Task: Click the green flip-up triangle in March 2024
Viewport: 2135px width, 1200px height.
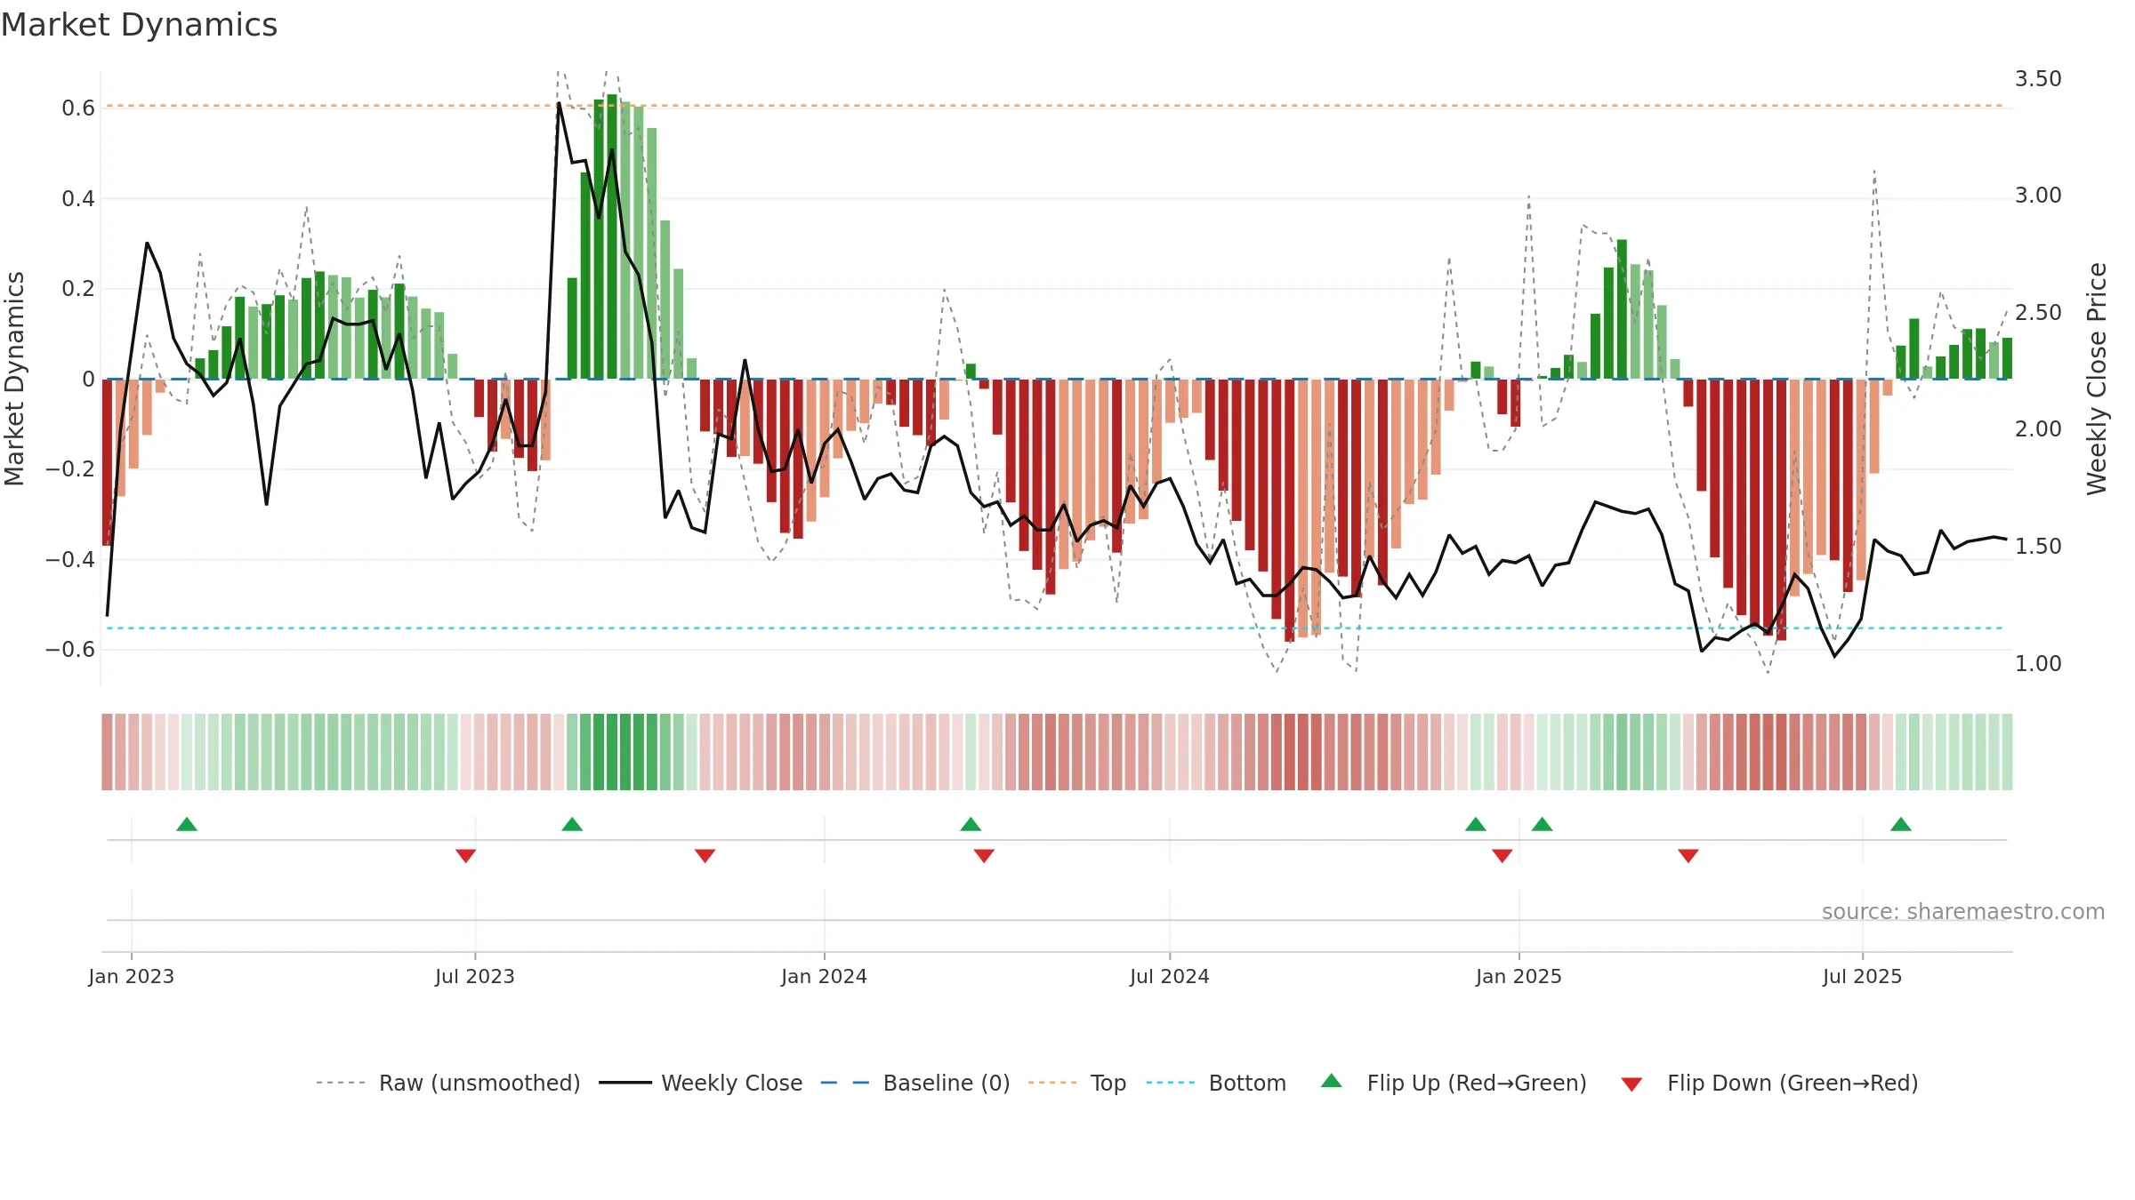Action: click(971, 825)
